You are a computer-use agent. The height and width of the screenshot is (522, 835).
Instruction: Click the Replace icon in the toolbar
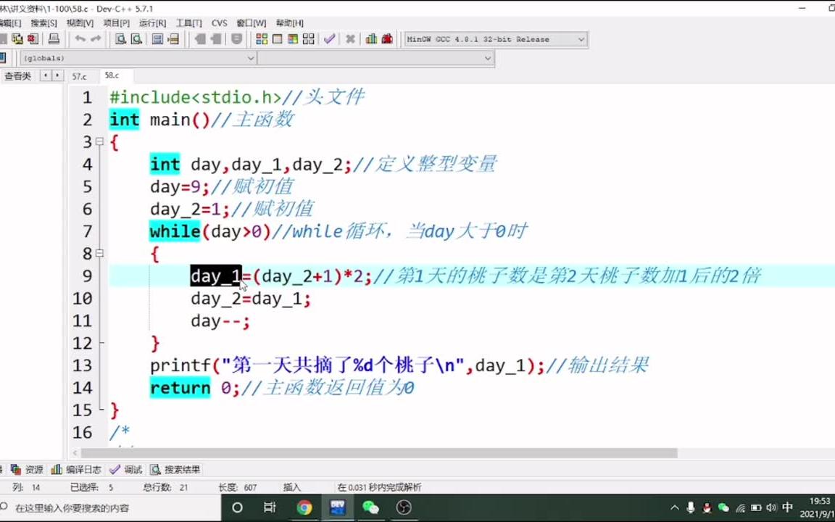point(157,40)
